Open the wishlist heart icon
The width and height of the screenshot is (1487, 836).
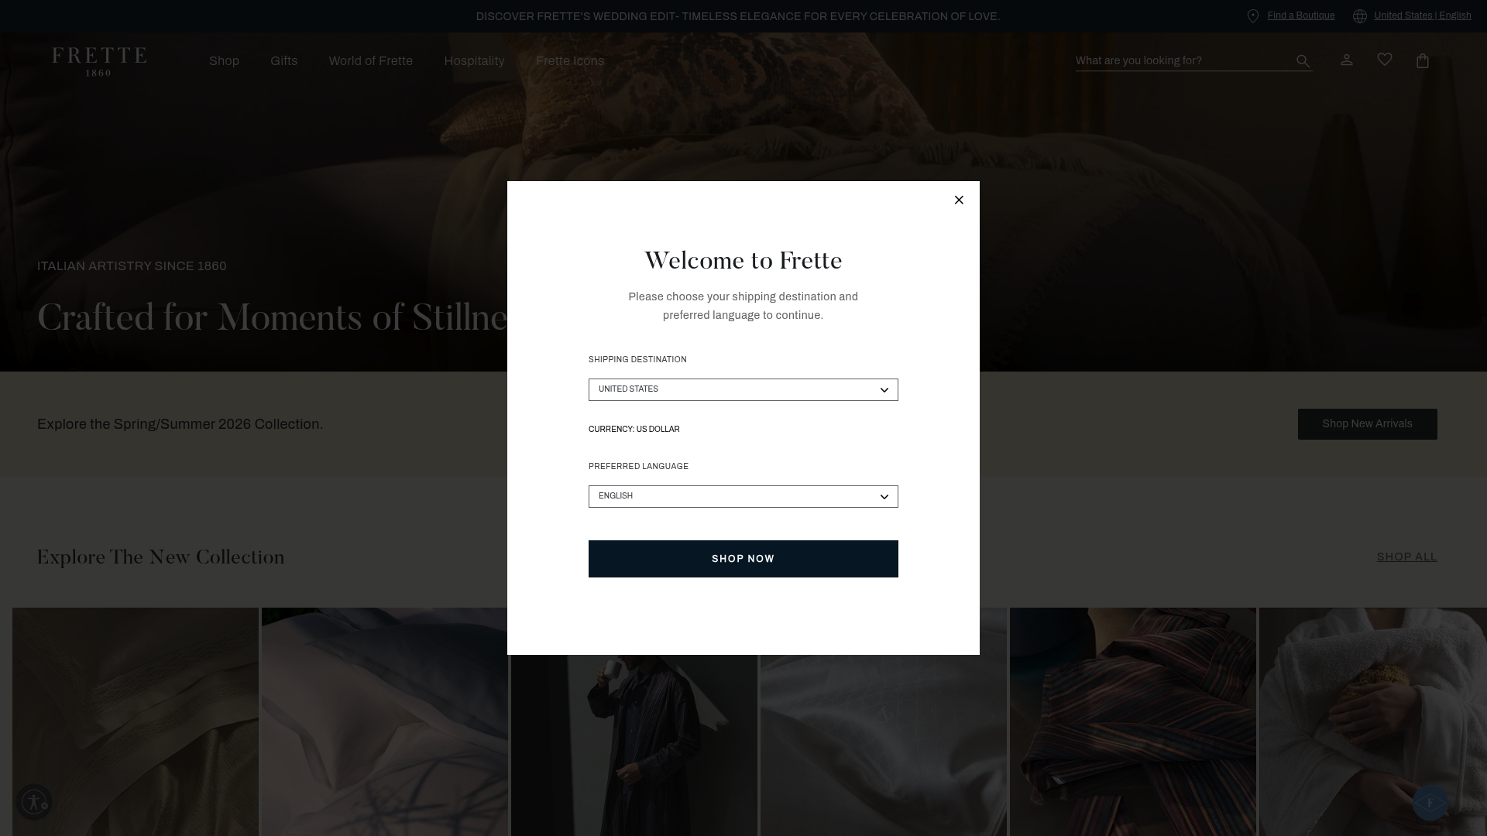(1385, 60)
